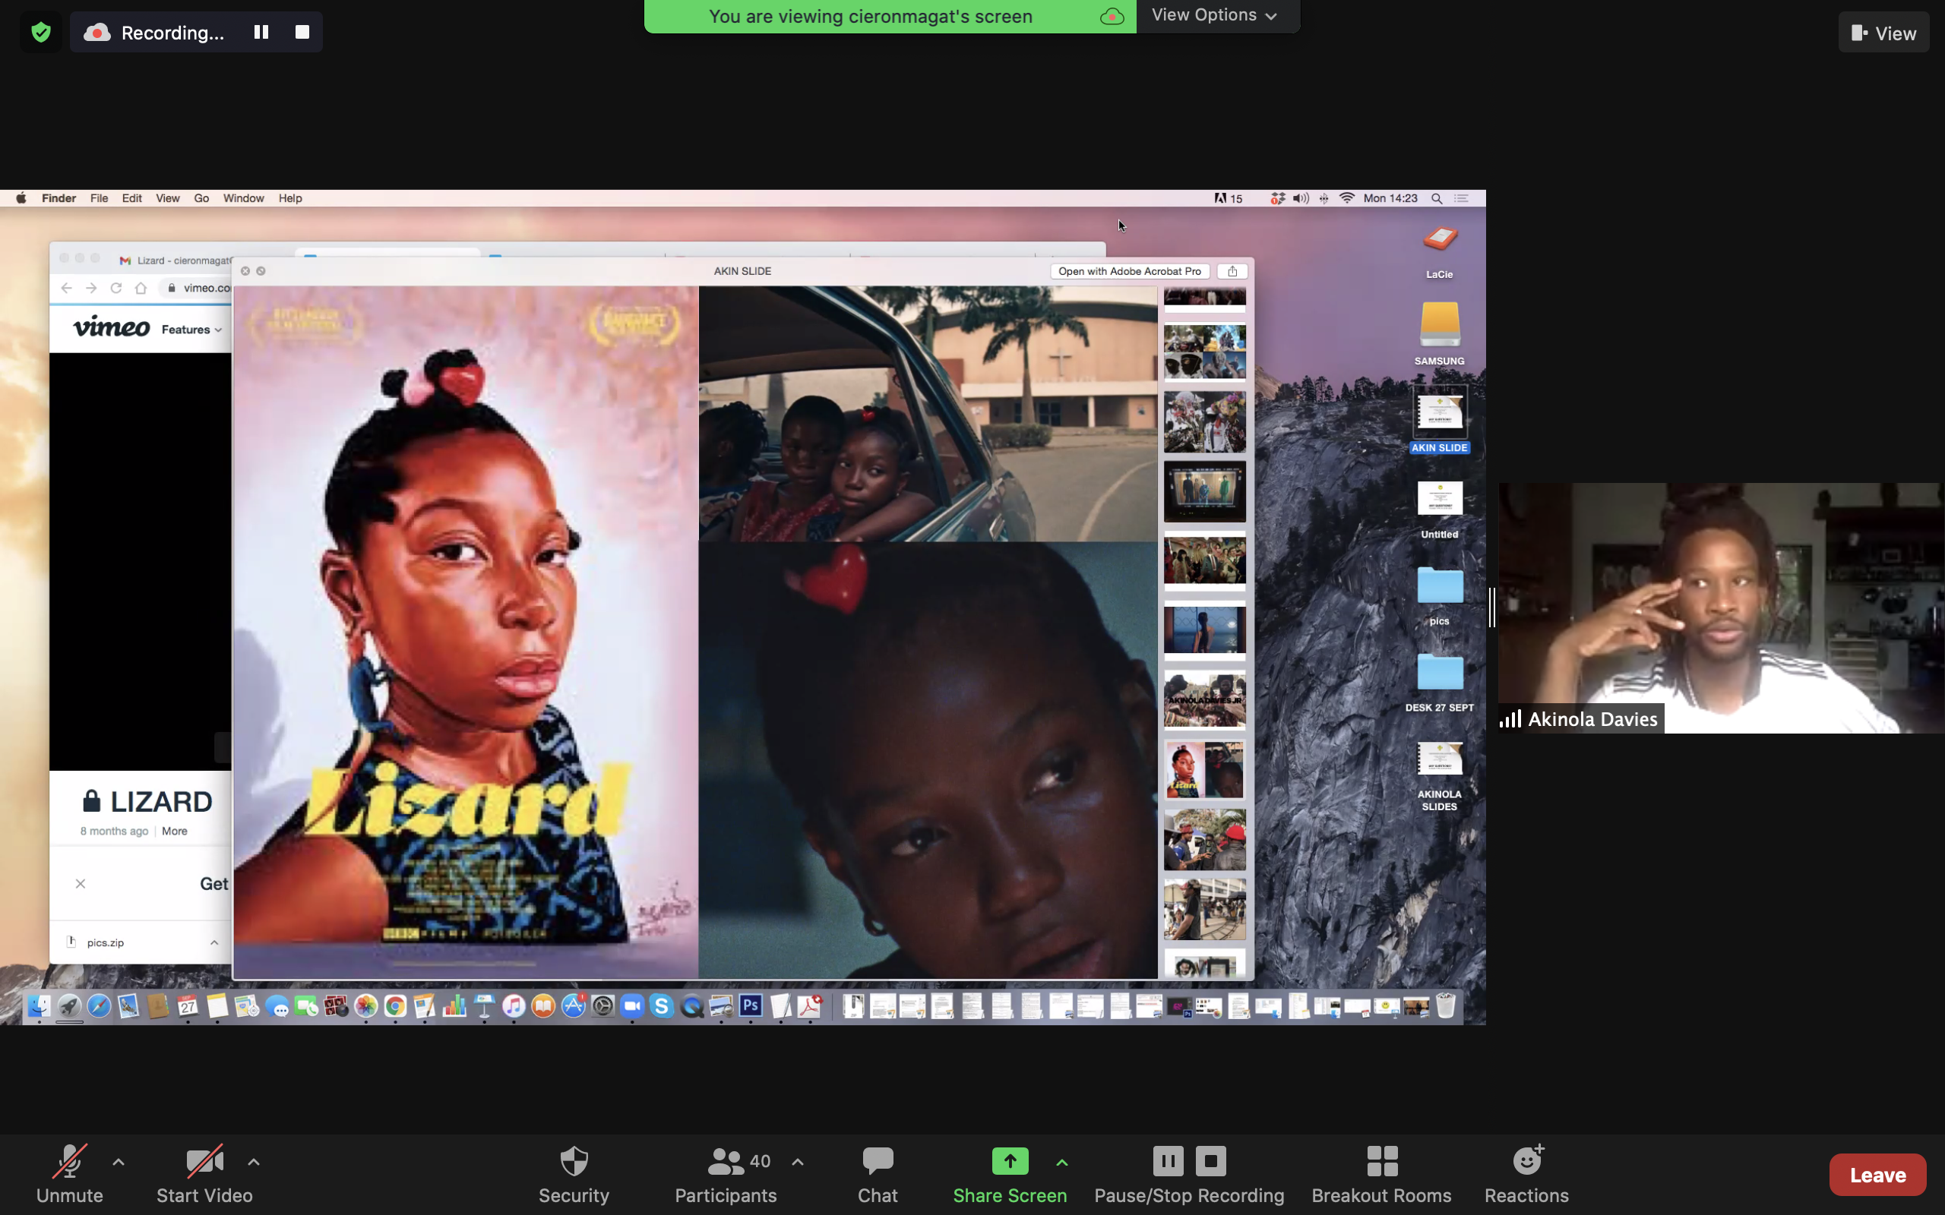Open the Finder menu in the shared screen

(59, 198)
